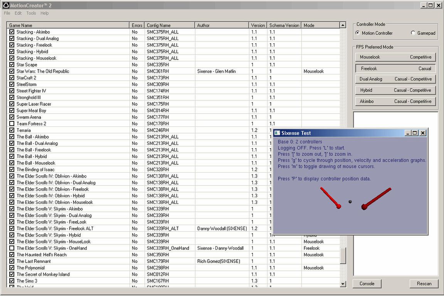
Task: Select The Last Remnant game name
Action: coord(34,261)
